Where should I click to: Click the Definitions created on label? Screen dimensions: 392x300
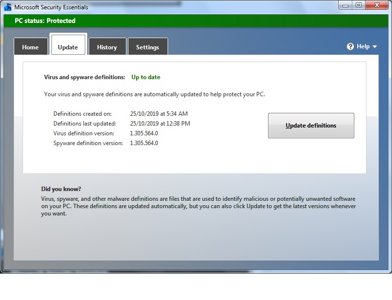click(82, 114)
